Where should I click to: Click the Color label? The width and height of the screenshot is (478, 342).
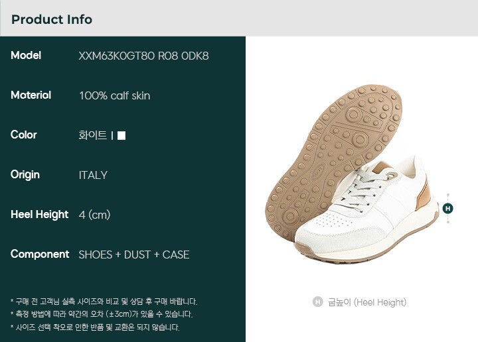tap(23, 135)
